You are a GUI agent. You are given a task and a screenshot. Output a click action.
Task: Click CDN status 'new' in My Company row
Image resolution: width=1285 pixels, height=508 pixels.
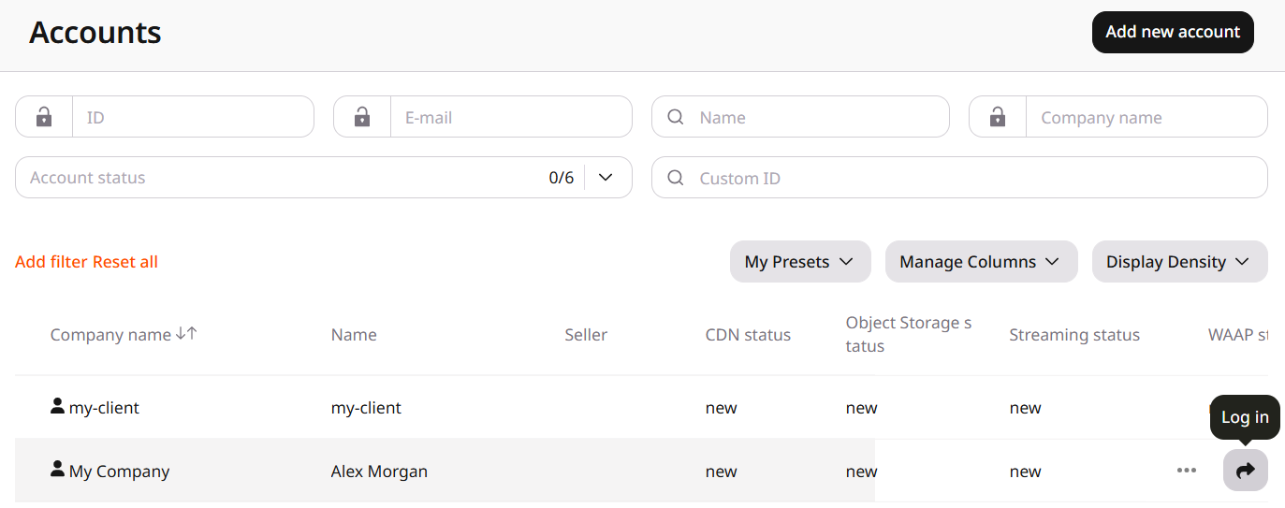tap(721, 472)
